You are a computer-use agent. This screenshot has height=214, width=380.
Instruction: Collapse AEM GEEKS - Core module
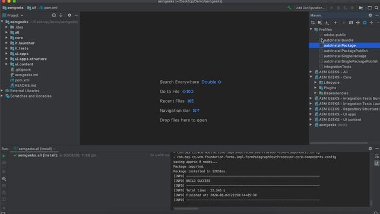(311, 77)
